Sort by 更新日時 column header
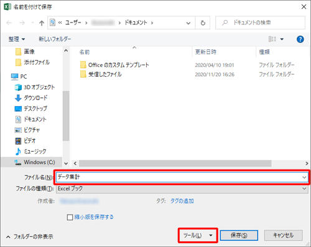This screenshot has width=311, height=247. pos(206,52)
